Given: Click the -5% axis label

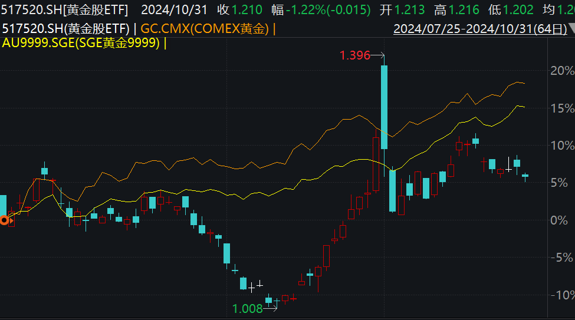Looking at the screenshot, I should pyautogui.click(x=562, y=258).
